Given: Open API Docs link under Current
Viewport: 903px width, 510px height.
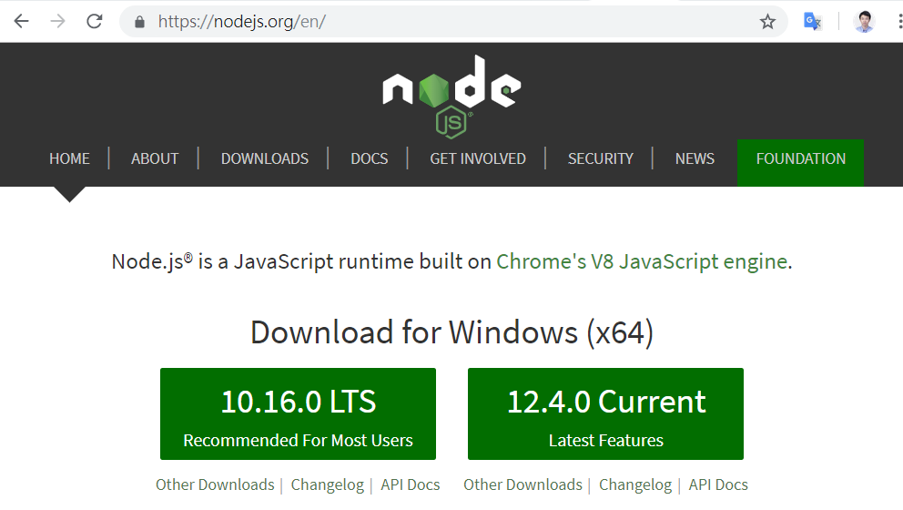Looking at the screenshot, I should coord(718,484).
